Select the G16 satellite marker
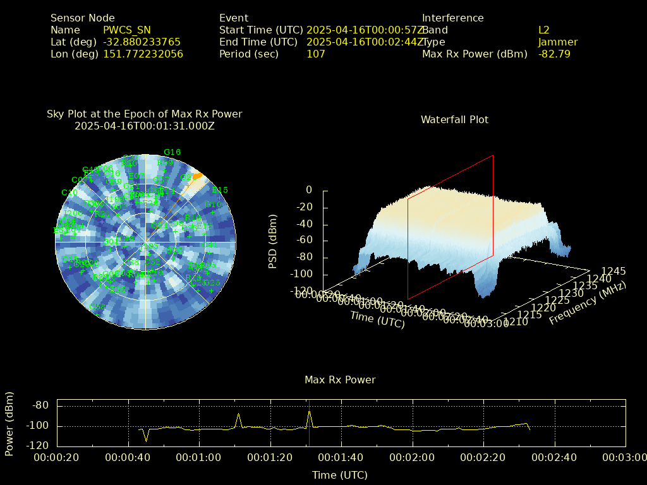 point(172,152)
